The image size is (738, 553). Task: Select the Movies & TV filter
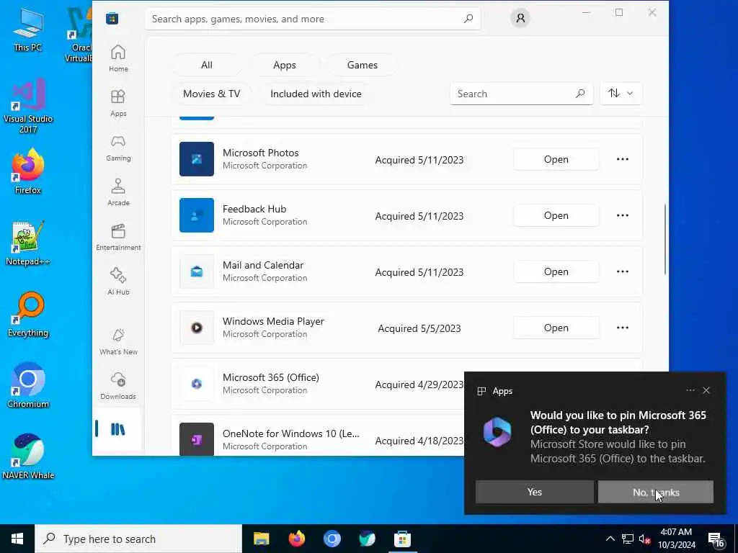tap(211, 94)
